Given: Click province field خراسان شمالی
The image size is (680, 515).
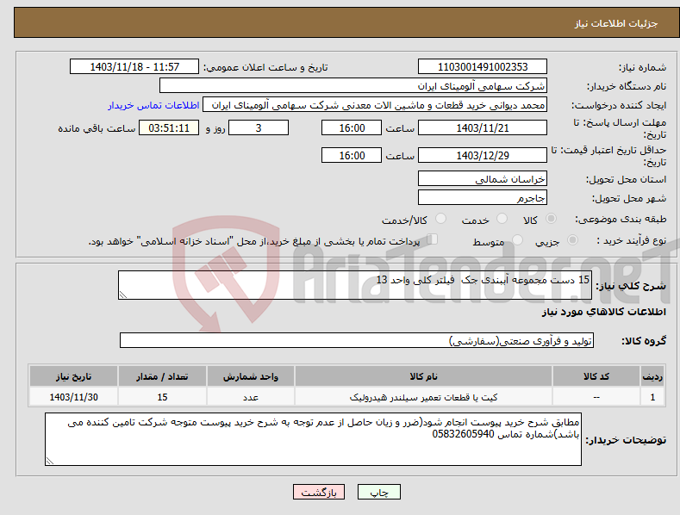Looking at the screenshot, I should coord(483,178).
